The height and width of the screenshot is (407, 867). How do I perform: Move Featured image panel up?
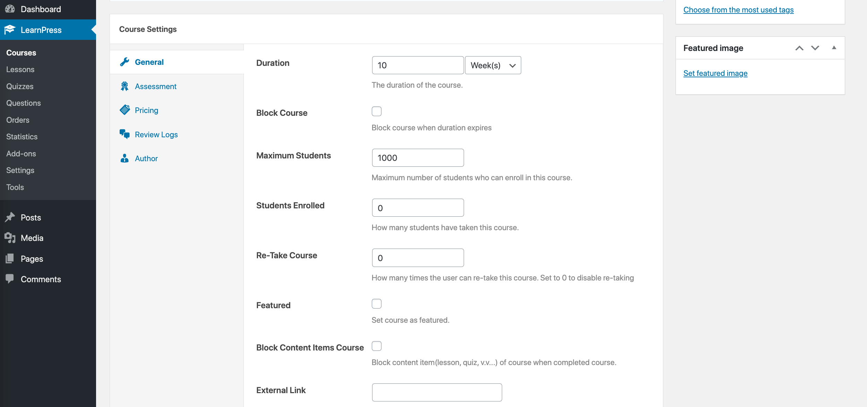(x=799, y=48)
